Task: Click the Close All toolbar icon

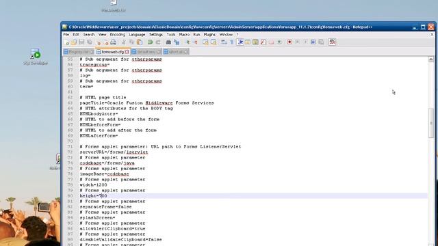Action: pyautogui.click(x=106, y=42)
